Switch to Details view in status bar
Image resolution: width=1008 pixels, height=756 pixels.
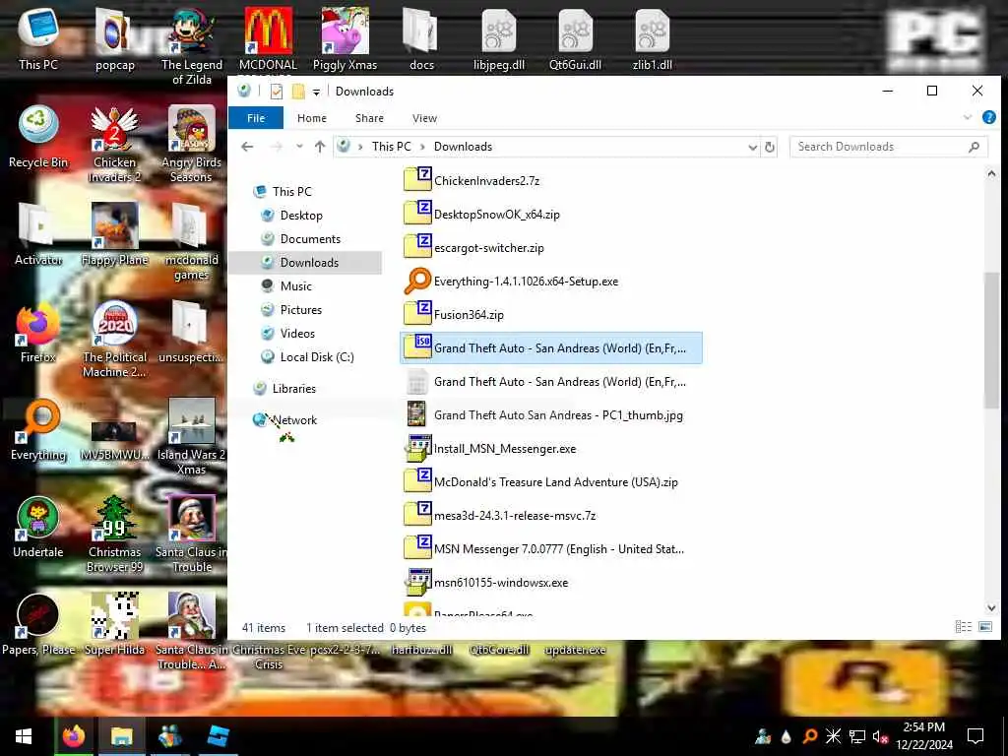[x=963, y=627]
